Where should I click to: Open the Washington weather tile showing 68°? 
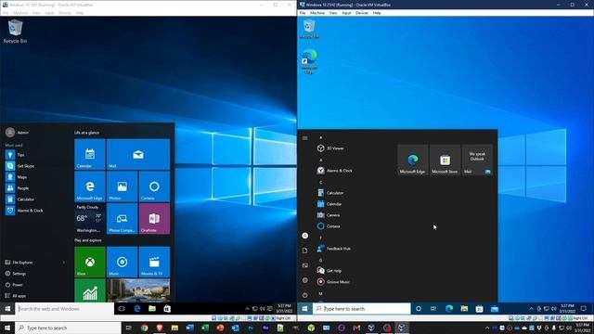click(x=90, y=219)
